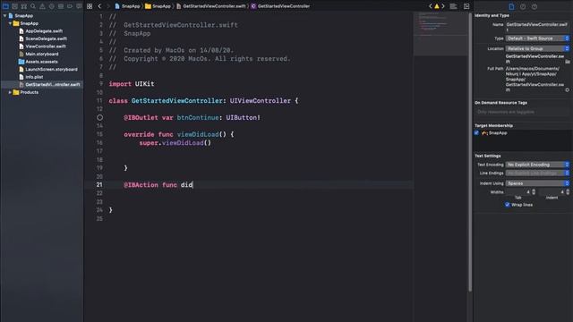Add an editor on the right
The height and width of the screenshot is (322, 573).
tap(466, 6)
